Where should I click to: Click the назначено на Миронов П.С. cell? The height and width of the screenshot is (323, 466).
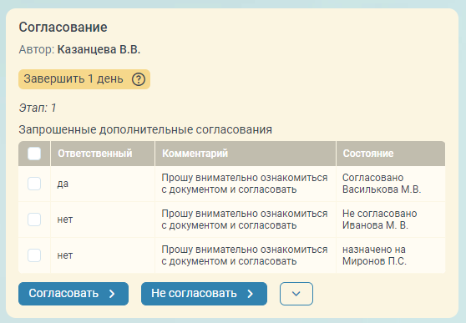pyautogui.click(x=391, y=255)
